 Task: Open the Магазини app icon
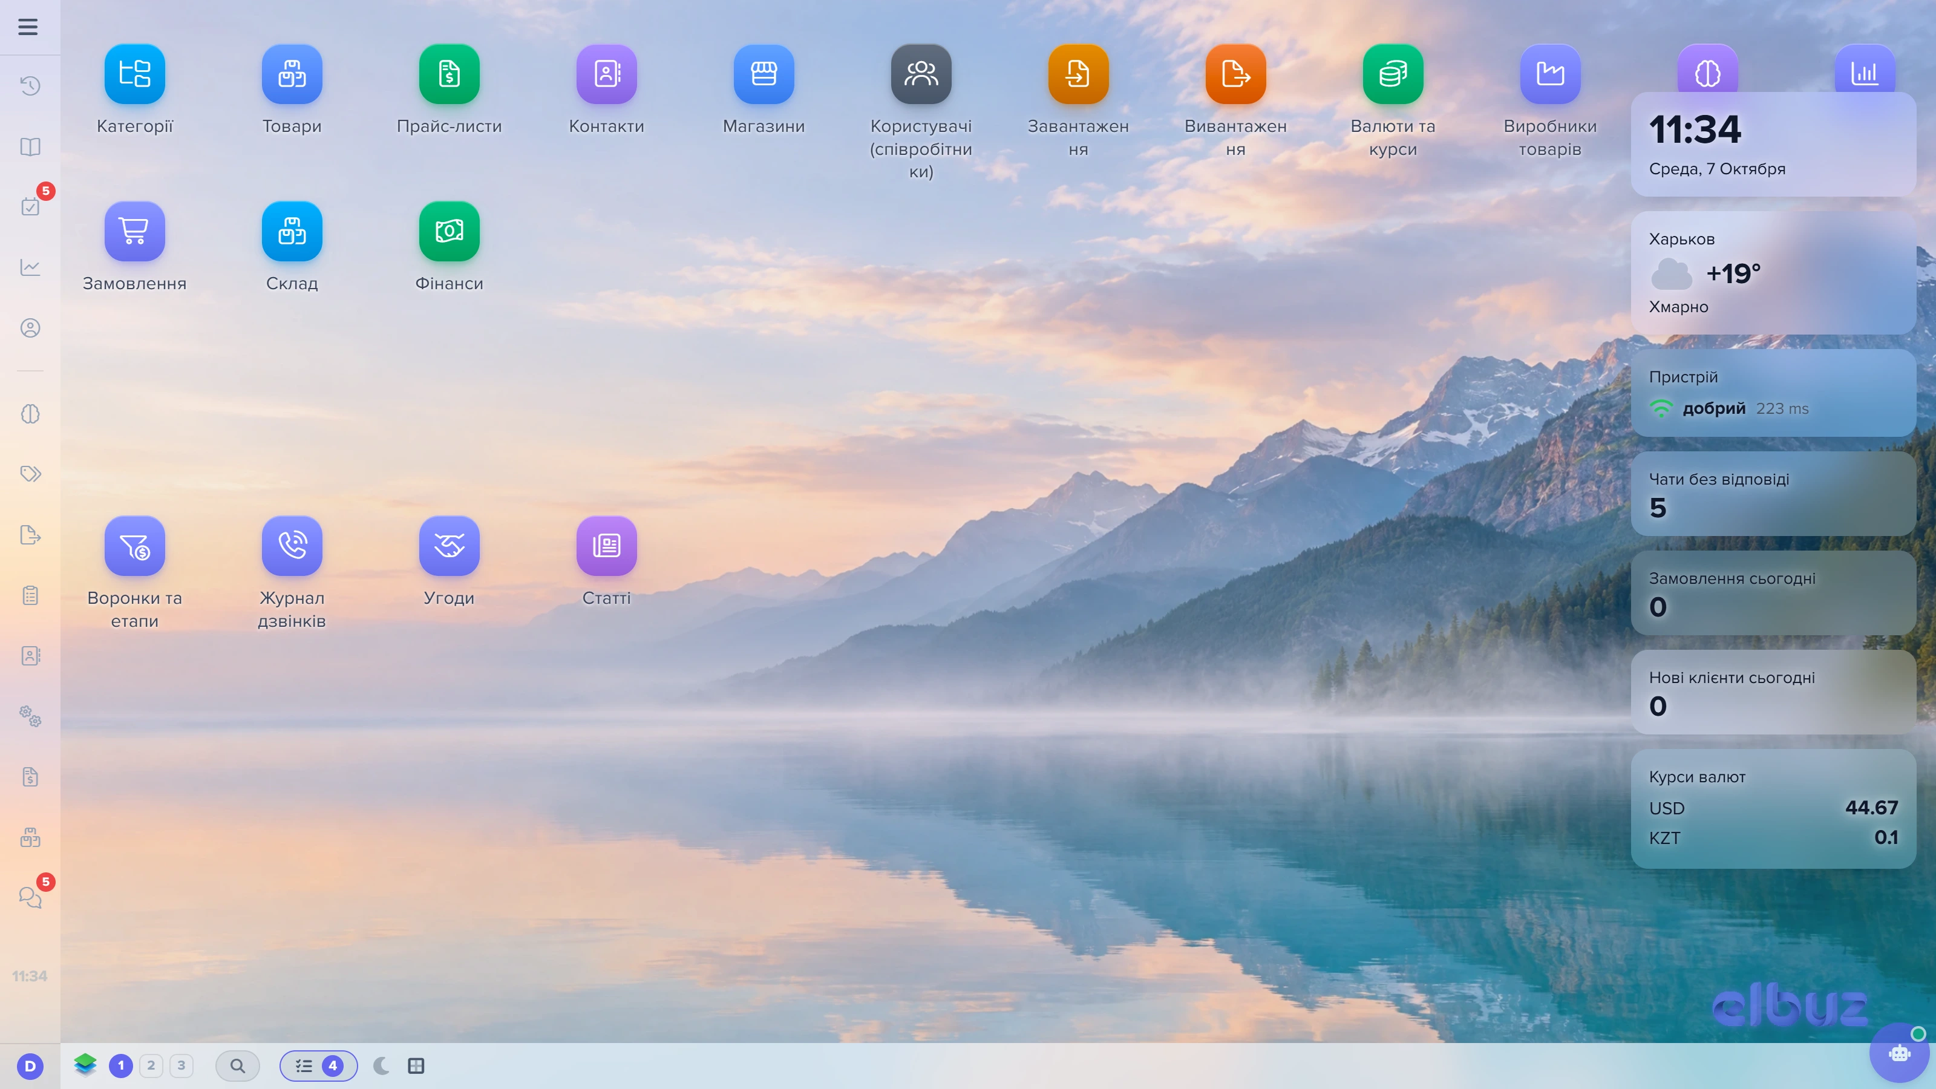(x=764, y=74)
